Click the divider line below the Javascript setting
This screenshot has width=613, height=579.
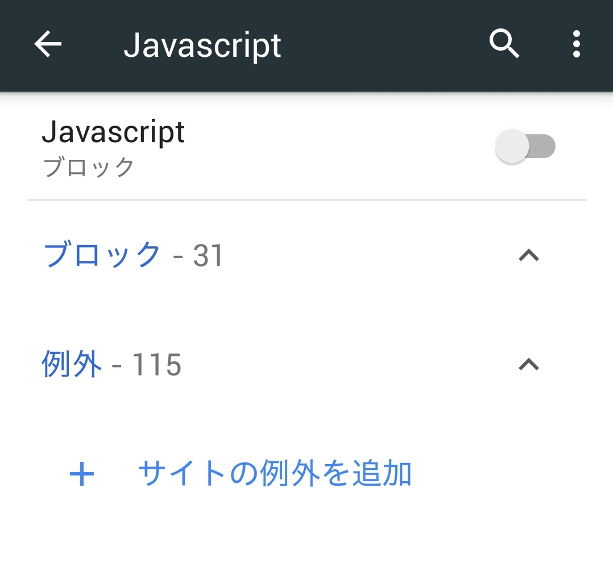coord(307,200)
